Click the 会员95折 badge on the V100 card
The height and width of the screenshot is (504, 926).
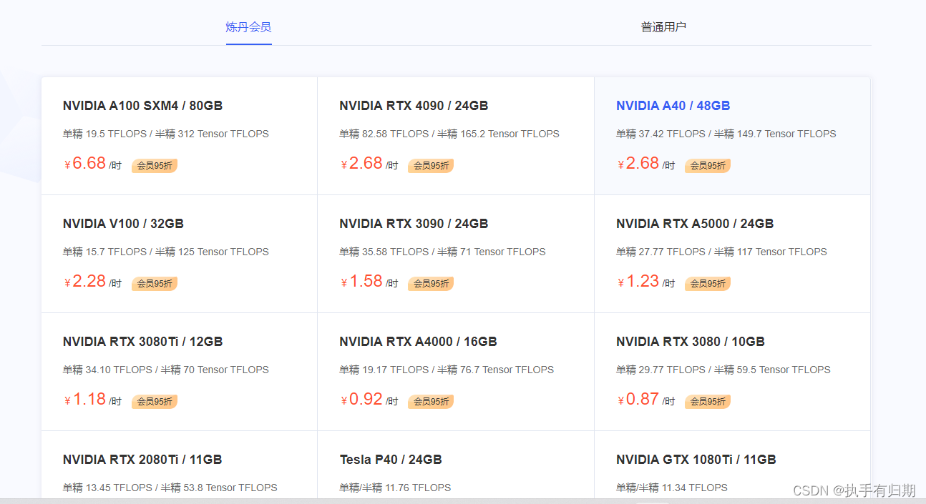[155, 284]
